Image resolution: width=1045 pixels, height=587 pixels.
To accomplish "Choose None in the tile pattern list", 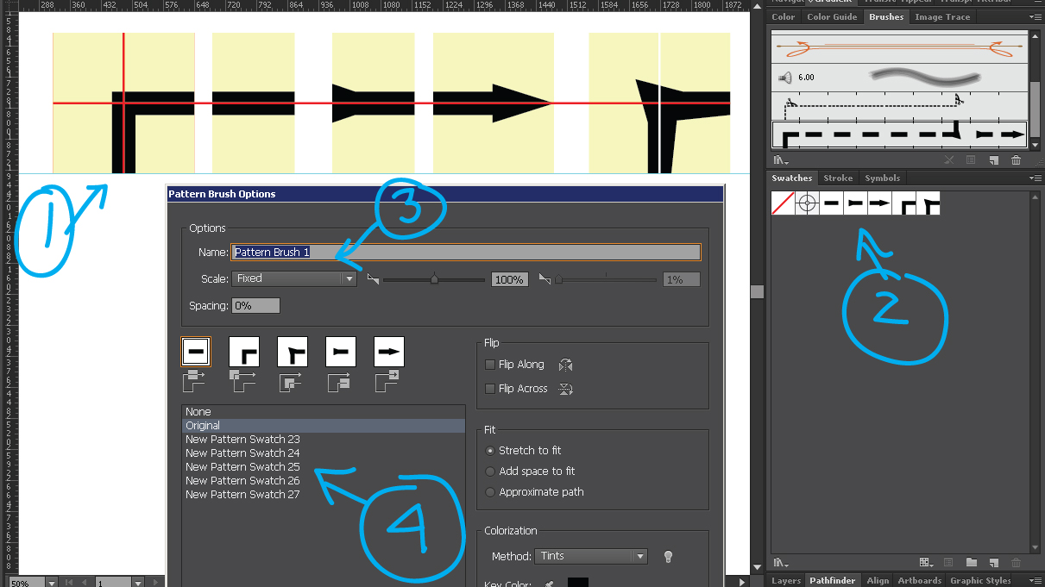I will (x=323, y=412).
